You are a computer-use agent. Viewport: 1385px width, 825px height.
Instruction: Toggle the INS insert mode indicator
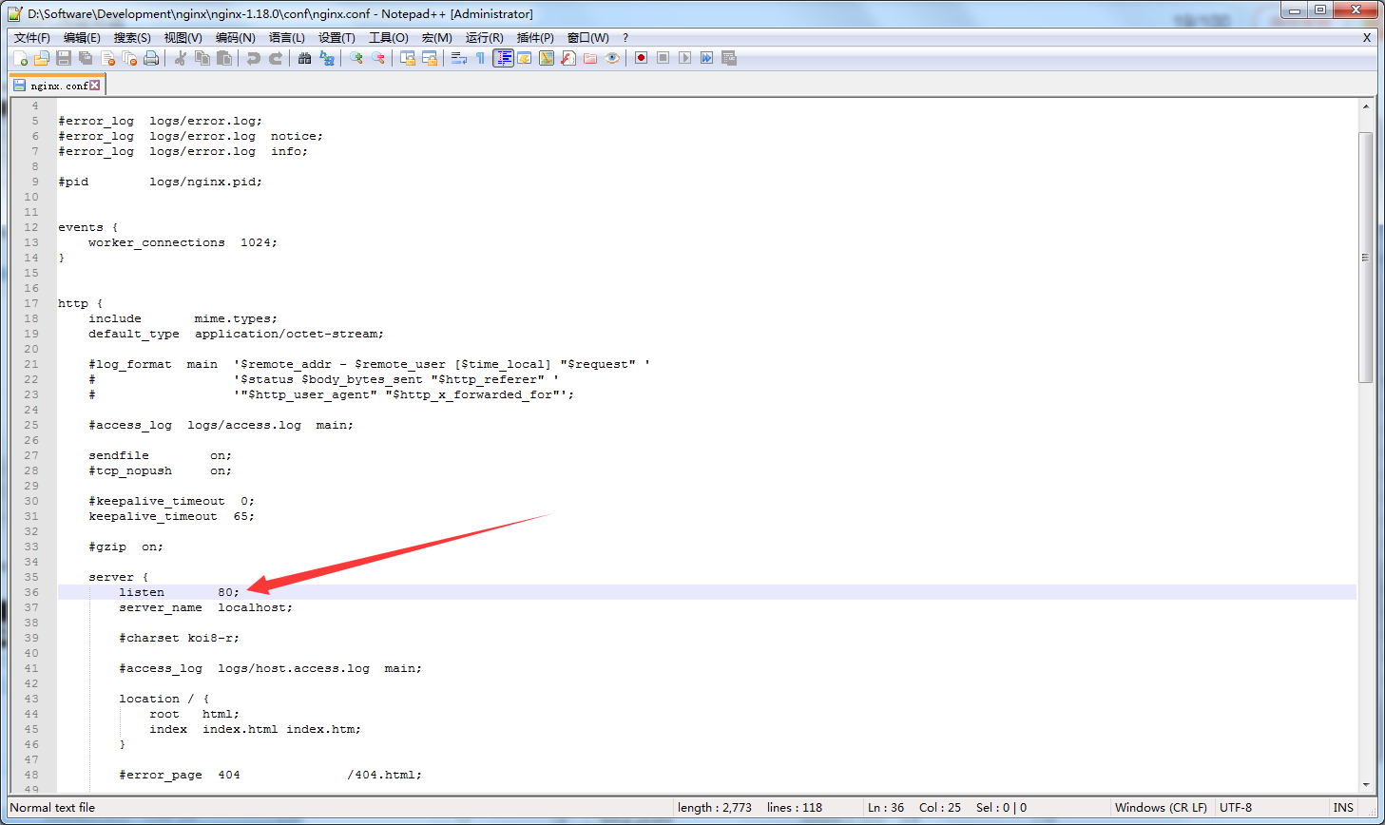pyautogui.click(x=1343, y=808)
